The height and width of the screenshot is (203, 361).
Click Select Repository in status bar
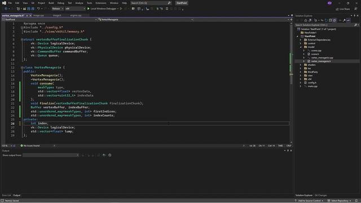(x=340, y=201)
